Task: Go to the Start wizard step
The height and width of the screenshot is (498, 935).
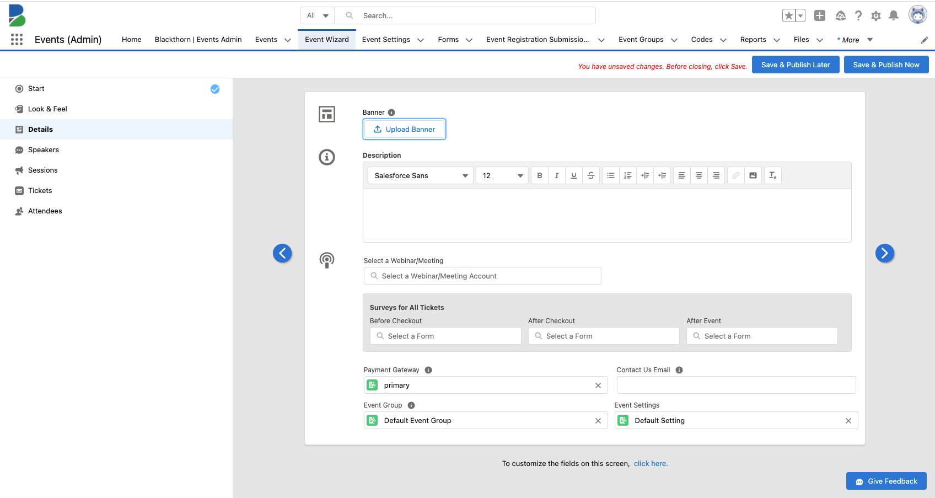Action: pos(116,89)
